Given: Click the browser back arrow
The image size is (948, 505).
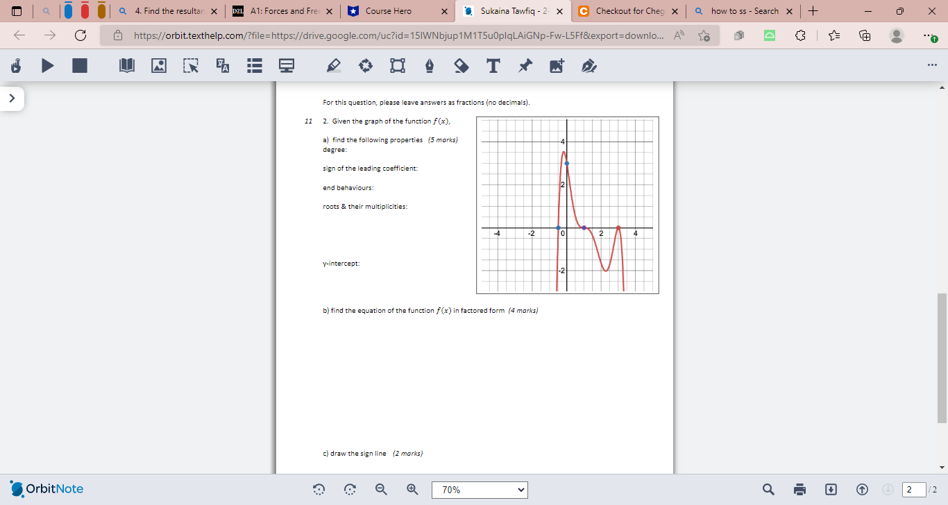Looking at the screenshot, I should 19,35.
